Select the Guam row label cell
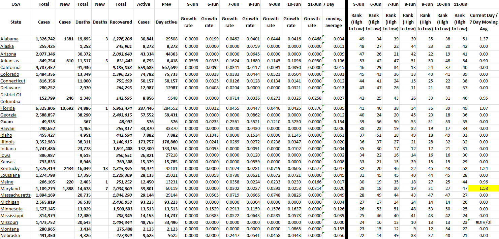 [x=6, y=122]
